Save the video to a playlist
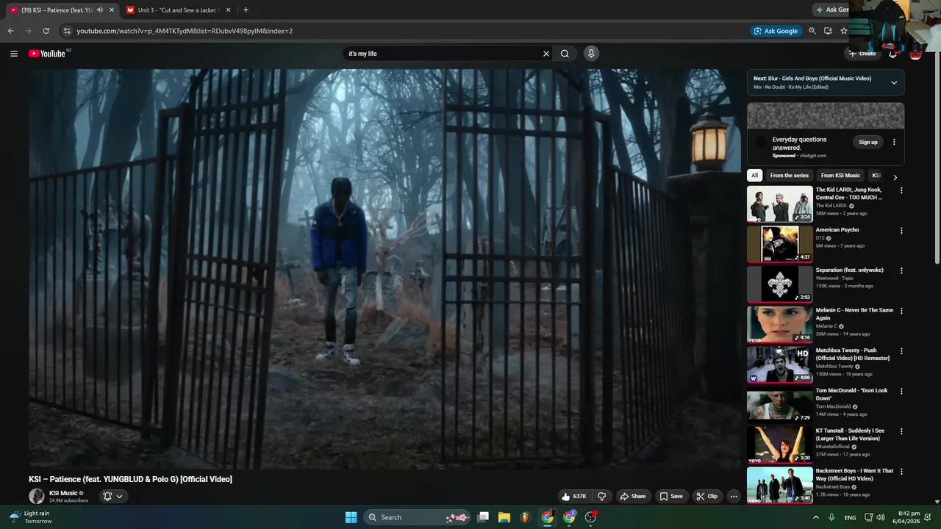 point(671,497)
